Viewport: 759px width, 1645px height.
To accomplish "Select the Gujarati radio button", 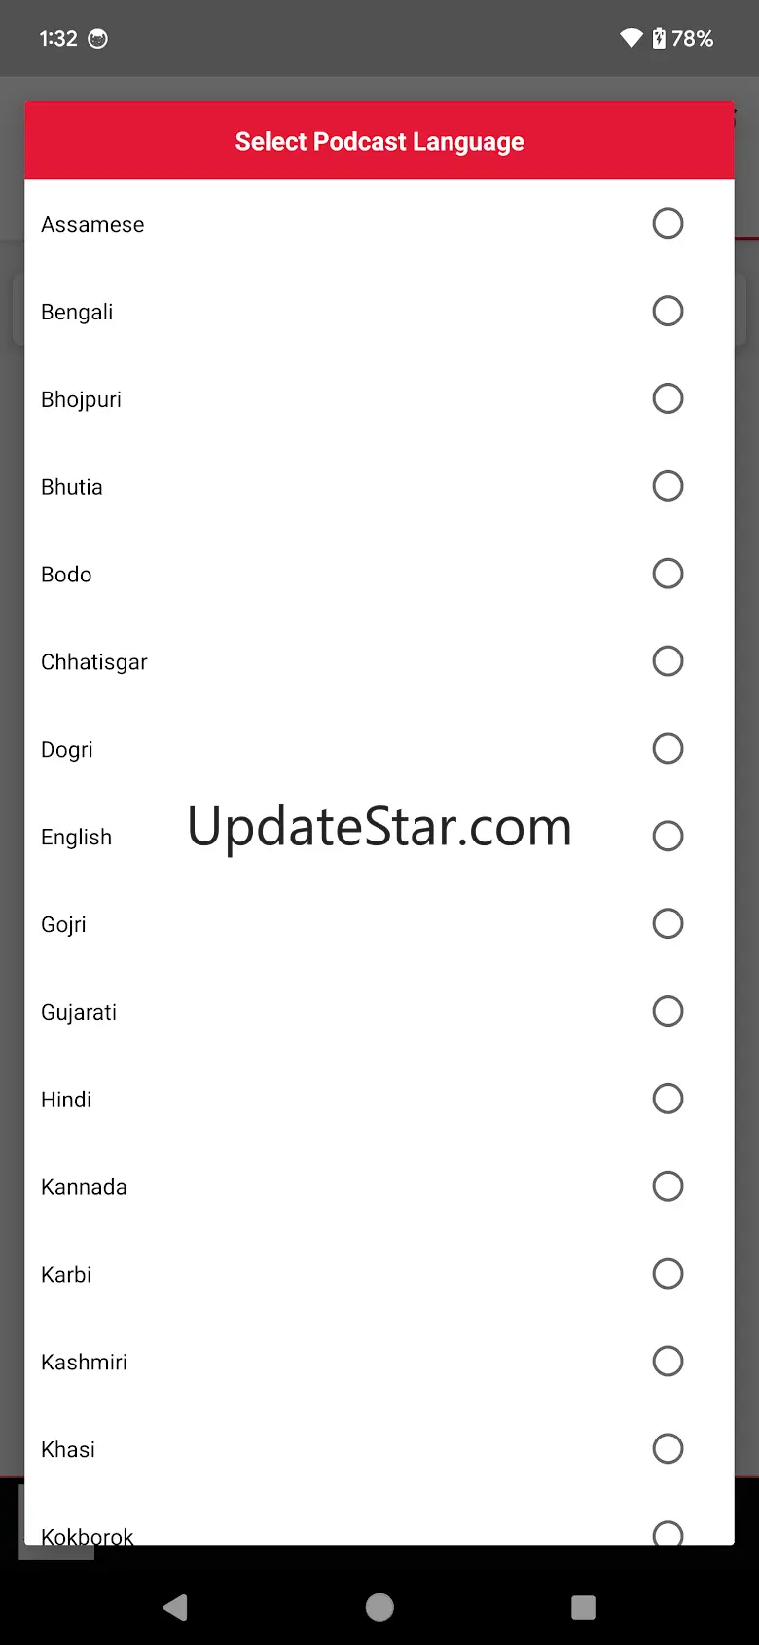I will [x=668, y=1011].
